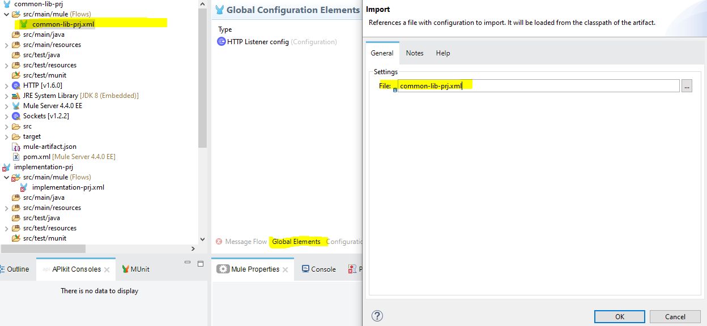This screenshot has width=707, height=326.
Task: Select src/main/java under implementation-prj
Action: (x=44, y=198)
